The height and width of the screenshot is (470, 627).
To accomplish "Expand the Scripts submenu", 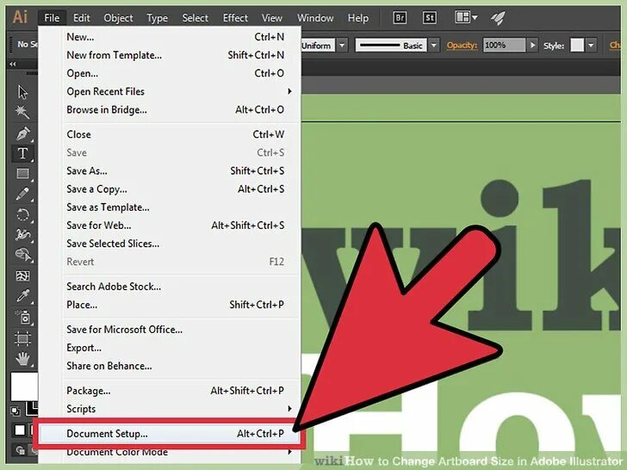I will [x=289, y=408].
